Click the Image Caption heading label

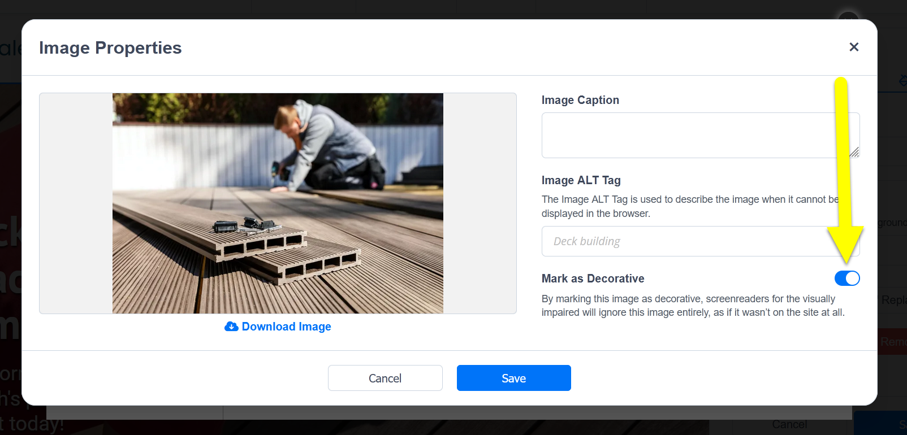(580, 100)
